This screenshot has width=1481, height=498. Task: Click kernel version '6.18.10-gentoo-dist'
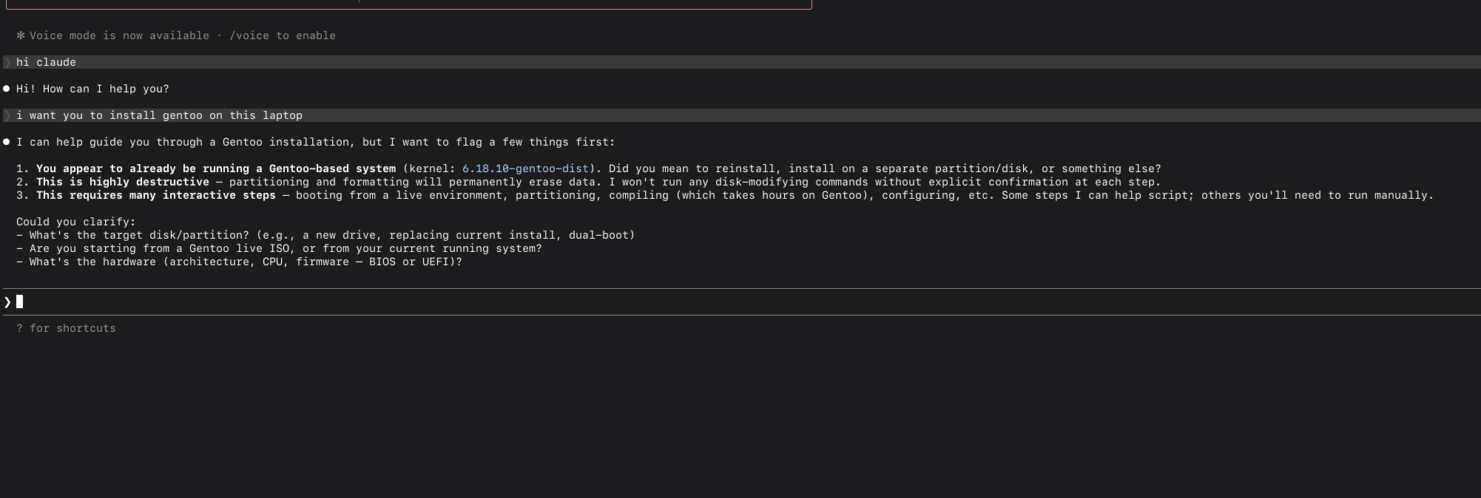coord(525,168)
